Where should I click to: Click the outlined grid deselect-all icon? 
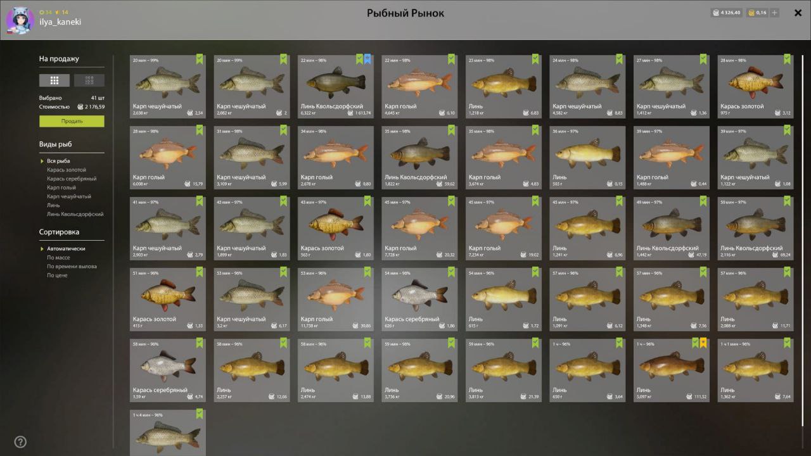pos(89,80)
